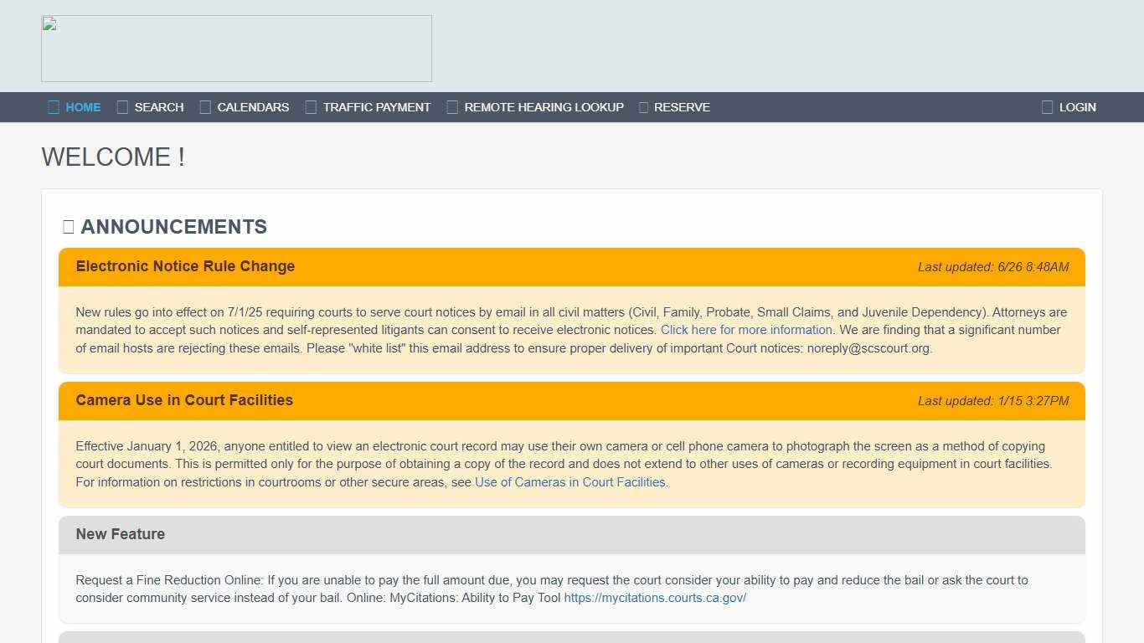
Task: Click the SEARCH magnifier icon in navbar
Action: (122, 106)
